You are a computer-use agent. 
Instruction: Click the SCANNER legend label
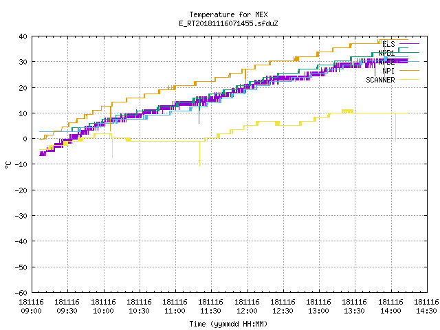pyautogui.click(x=380, y=80)
